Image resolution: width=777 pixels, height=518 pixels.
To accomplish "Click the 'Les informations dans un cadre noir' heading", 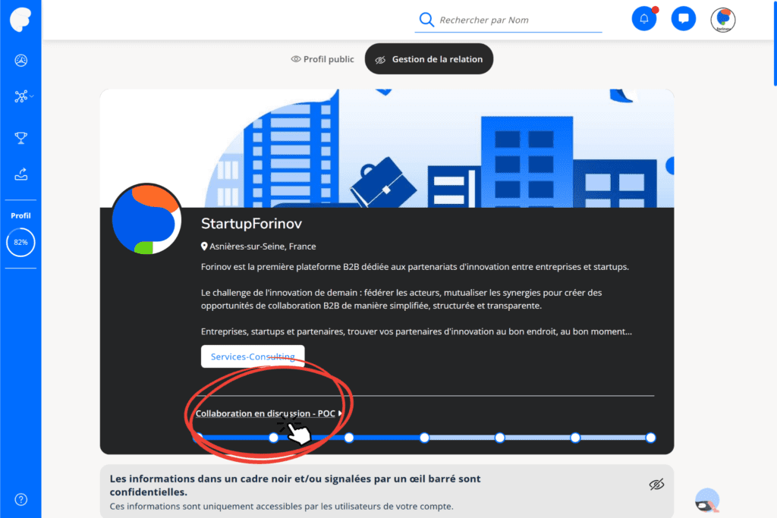I will click(295, 485).
